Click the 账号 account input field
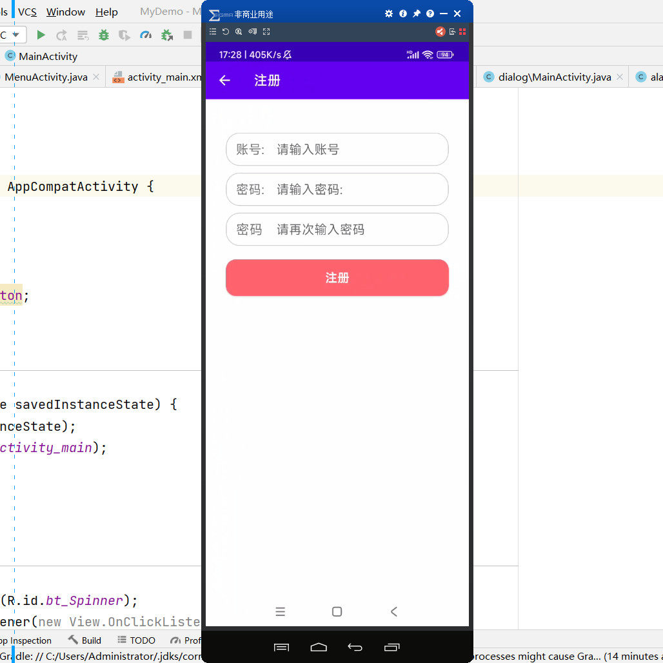Screen dimensions: 663x663 [x=337, y=149]
